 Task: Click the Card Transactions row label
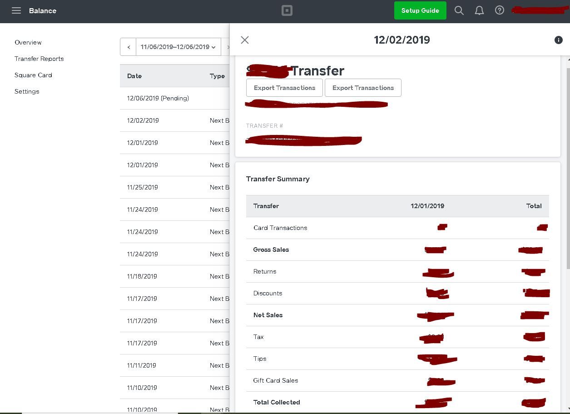[280, 228]
